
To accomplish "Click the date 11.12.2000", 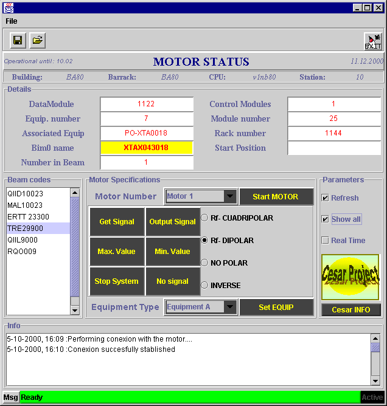I will click(x=367, y=61).
